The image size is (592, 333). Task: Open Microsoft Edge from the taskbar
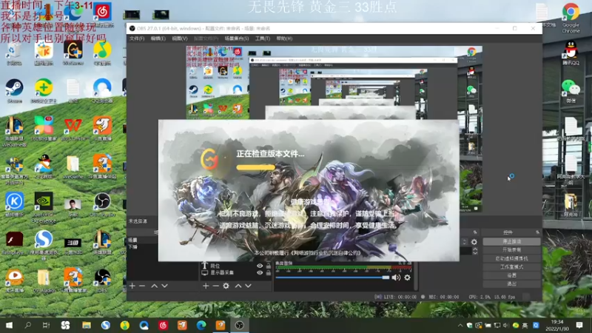click(201, 325)
